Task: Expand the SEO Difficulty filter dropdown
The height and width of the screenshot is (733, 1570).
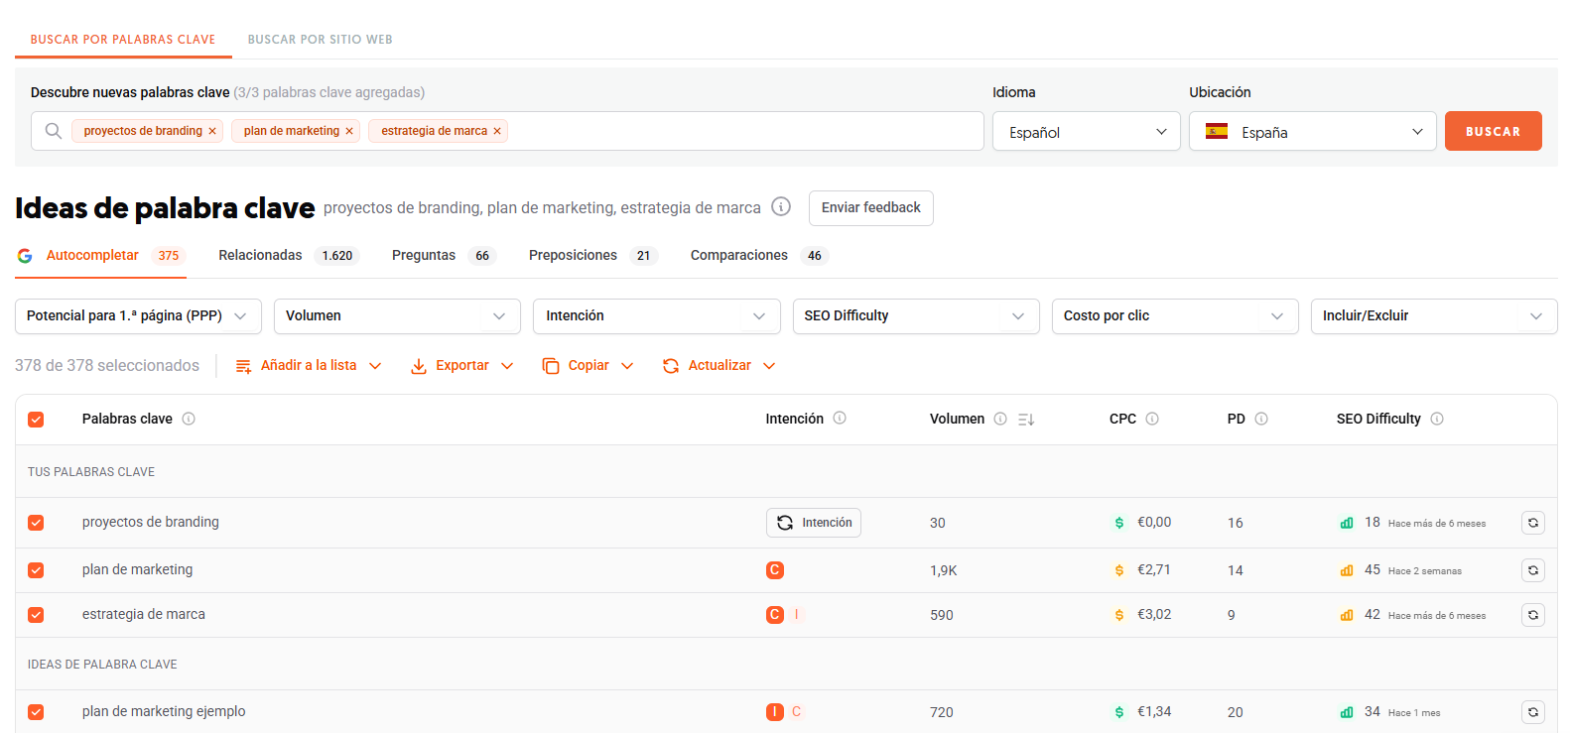Action: tap(915, 316)
